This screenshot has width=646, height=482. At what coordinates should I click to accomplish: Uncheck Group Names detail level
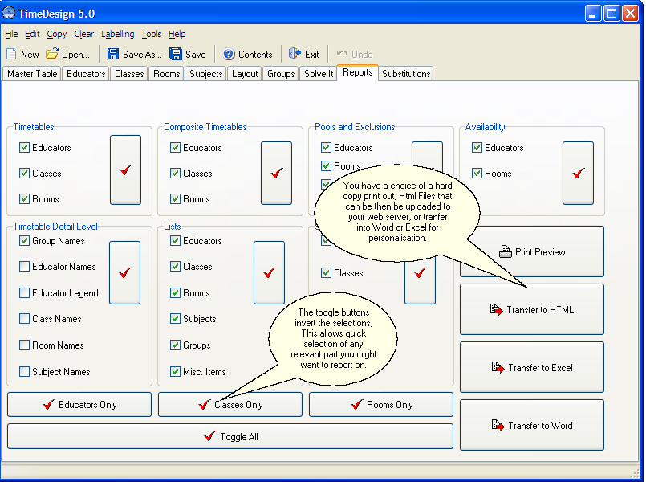[x=24, y=241]
